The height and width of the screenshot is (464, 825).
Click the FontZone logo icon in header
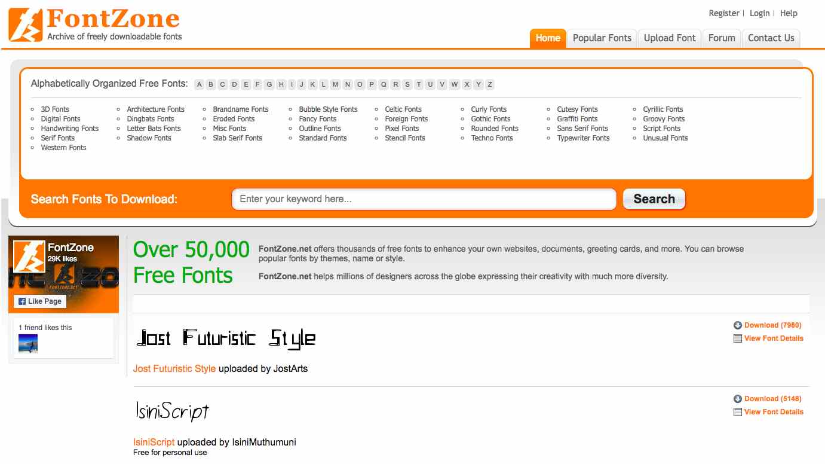pos(26,25)
